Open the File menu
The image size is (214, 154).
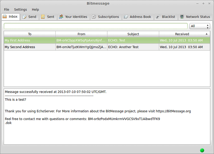click(x=6, y=10)
